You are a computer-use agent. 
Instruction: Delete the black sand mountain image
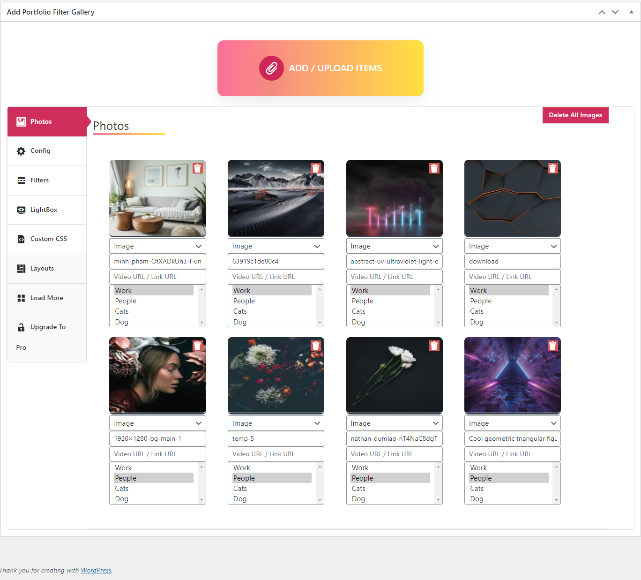coord(316,168)
